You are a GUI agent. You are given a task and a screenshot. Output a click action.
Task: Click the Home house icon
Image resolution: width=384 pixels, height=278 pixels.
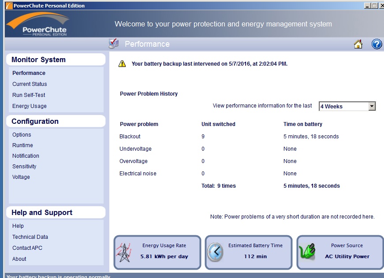click(x=358, y=44)
